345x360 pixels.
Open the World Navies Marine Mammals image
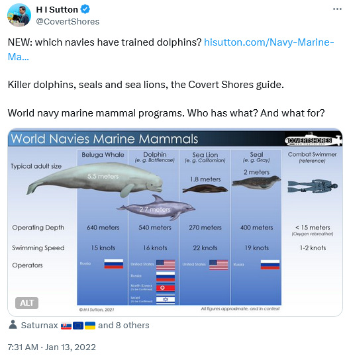(x=175, y=222)
